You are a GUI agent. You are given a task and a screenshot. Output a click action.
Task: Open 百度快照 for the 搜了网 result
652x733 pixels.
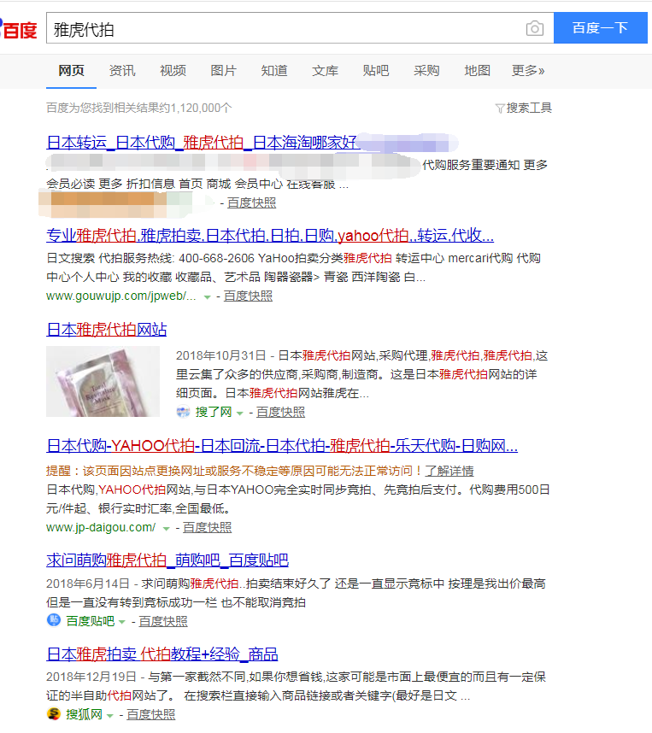tap(280, 412)
